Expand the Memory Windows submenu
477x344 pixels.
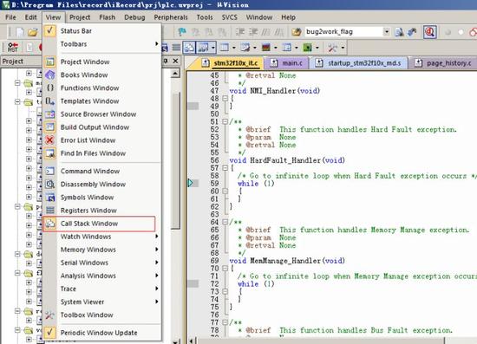tap(102, 250)
